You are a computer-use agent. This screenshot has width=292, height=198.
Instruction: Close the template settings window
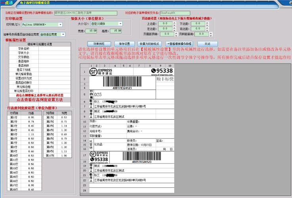[288, 3]
